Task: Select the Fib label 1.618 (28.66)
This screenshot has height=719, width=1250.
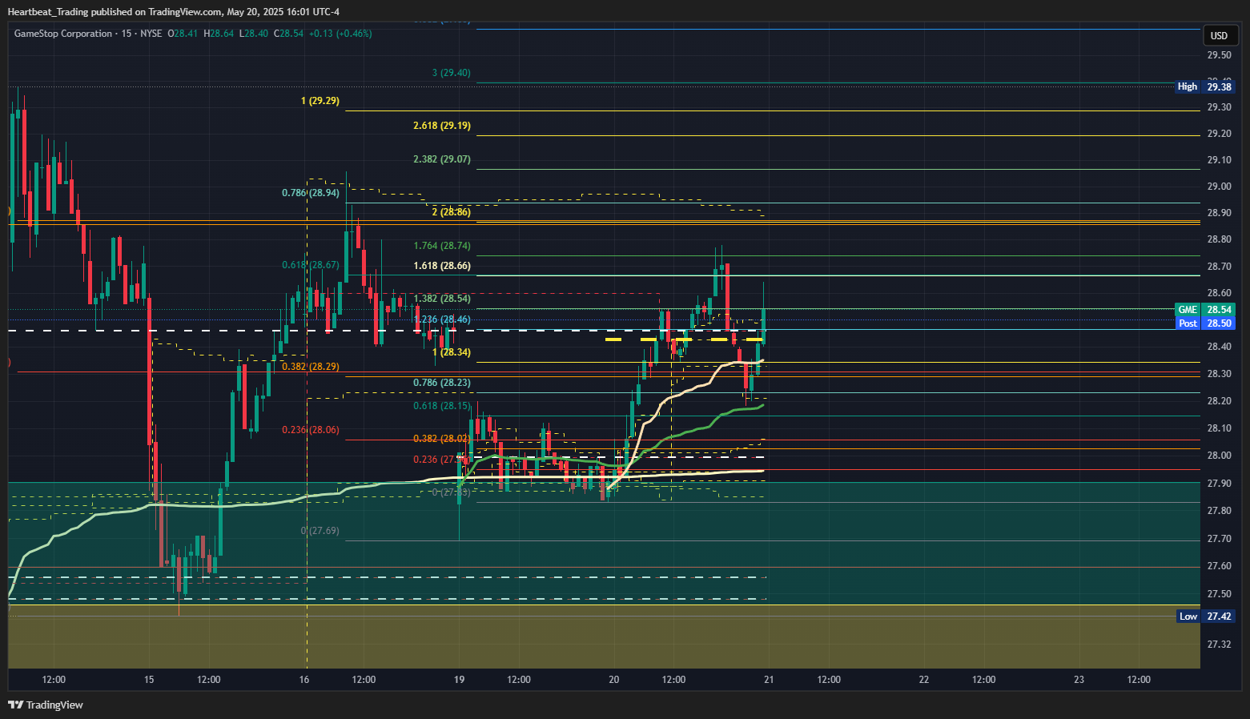Action: point(442,266)
